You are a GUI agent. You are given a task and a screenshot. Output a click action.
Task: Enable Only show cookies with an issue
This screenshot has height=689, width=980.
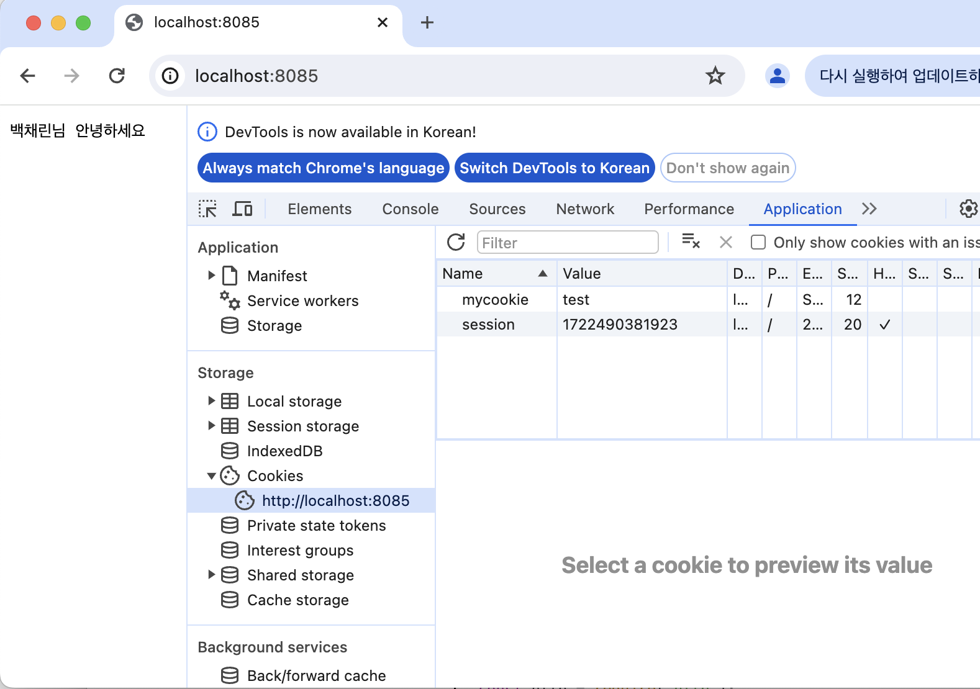(x=758, y=242)
